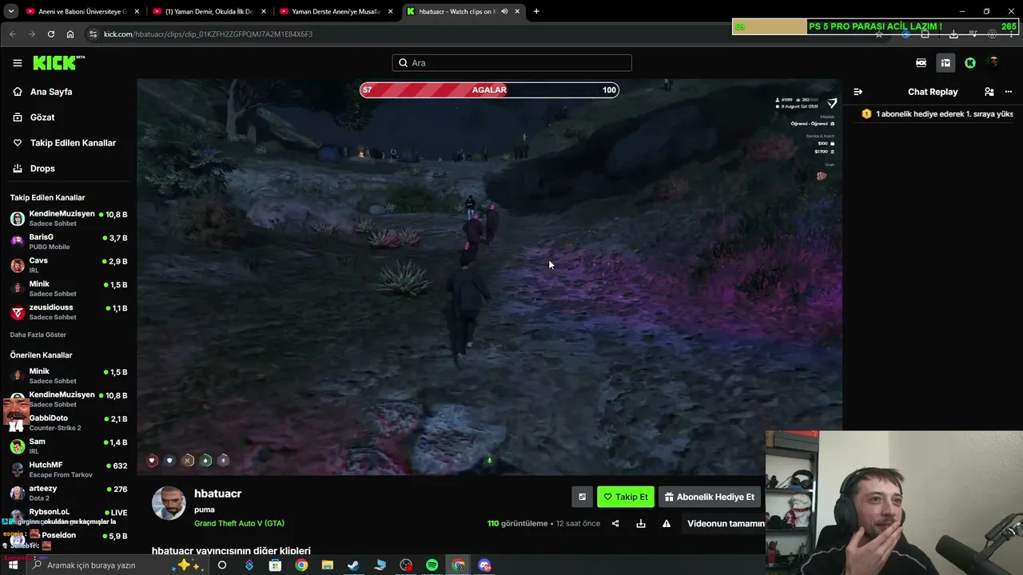Share the clip

point(615,524)
